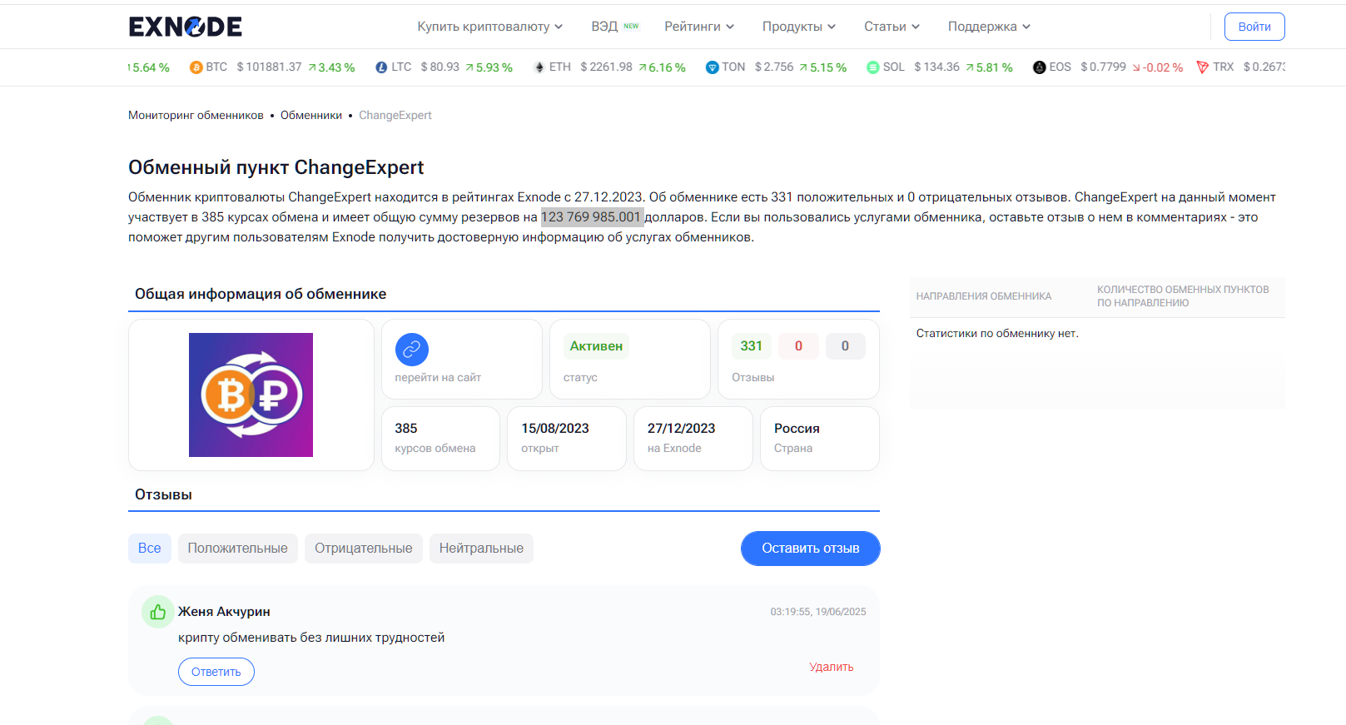Click the EOS change -0.02 %
Screen dimensions: 1346x725
tap(1157, 67)
